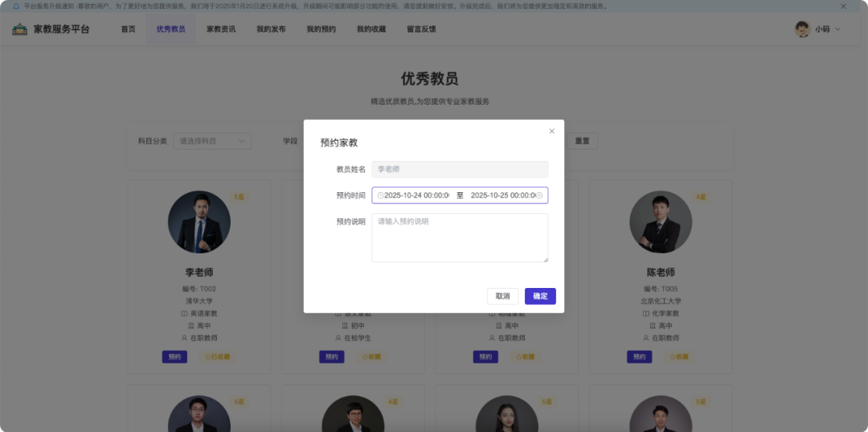Click 收藏 button under 陈老师
This screenshot has width=868, height=432.
[x=679, y=356]
